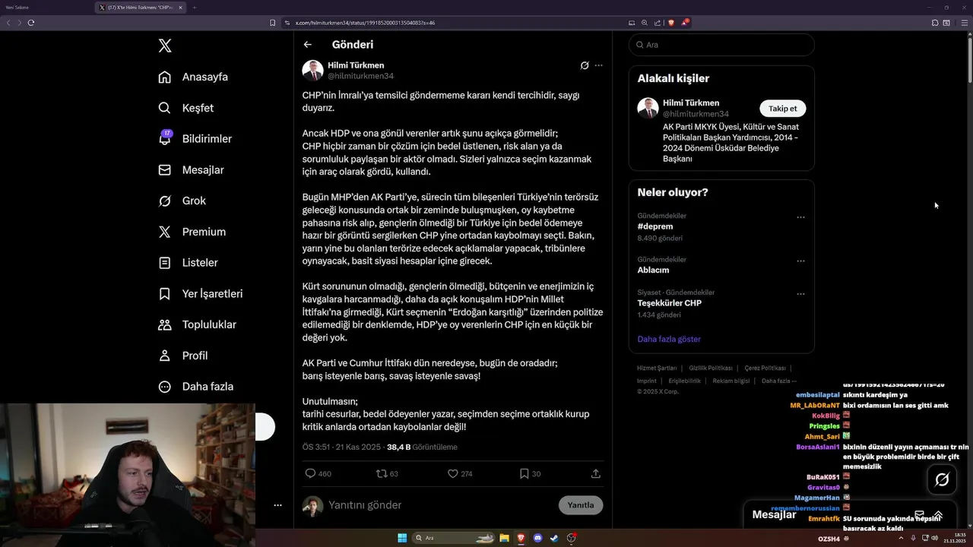
Task: Open more options for #deprem trend
Action: [x=800, y=217]
